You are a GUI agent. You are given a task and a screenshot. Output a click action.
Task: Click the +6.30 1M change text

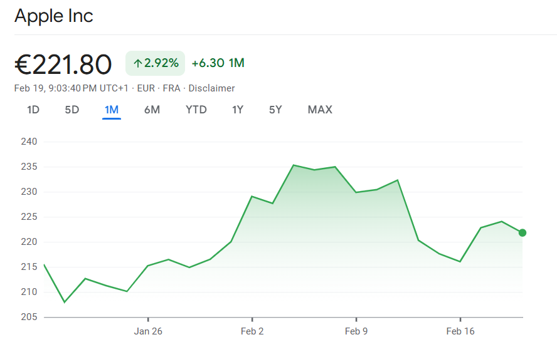pyautogui.click(x=218, y=63)
